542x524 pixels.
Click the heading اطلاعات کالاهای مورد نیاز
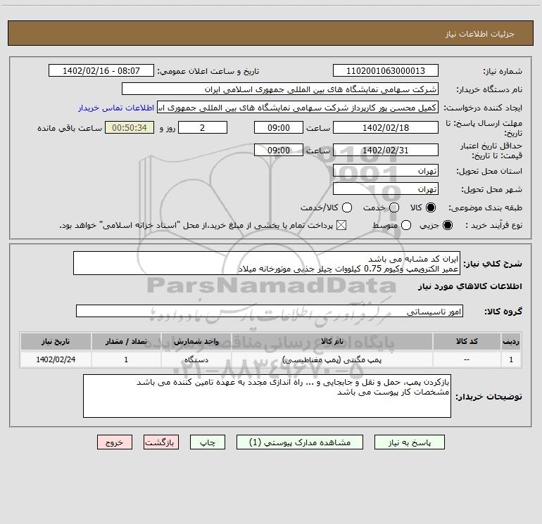click(x=469, y=286)
